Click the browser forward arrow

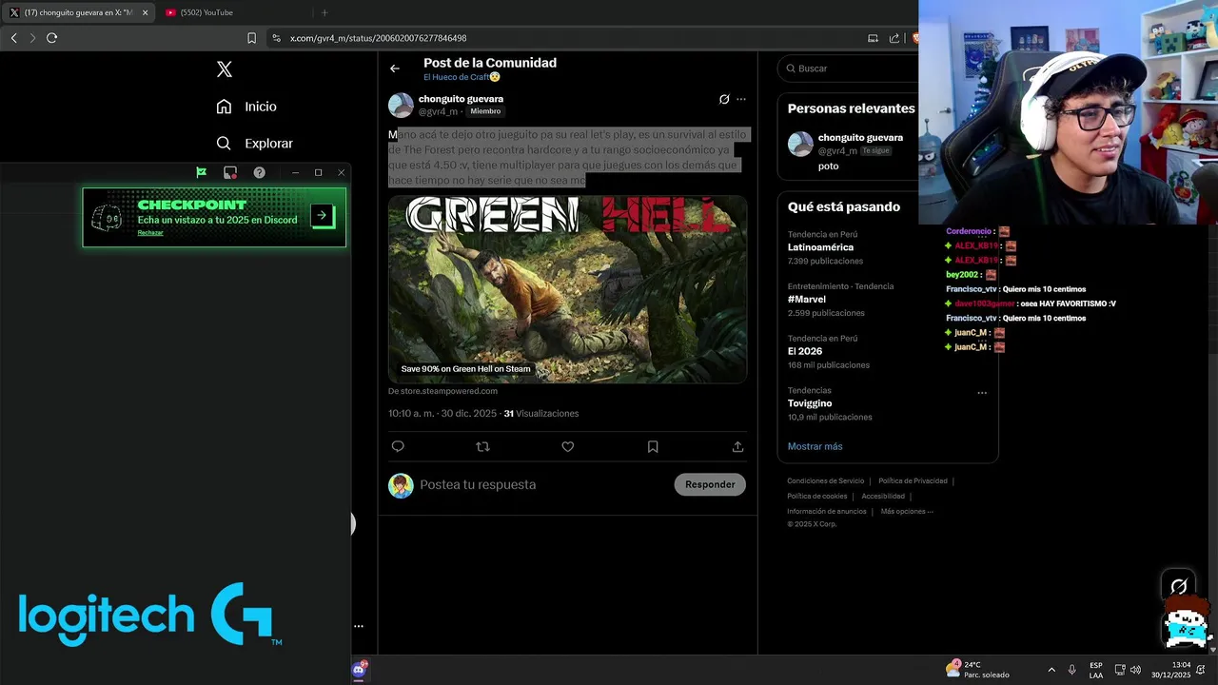tap(32, 38)
